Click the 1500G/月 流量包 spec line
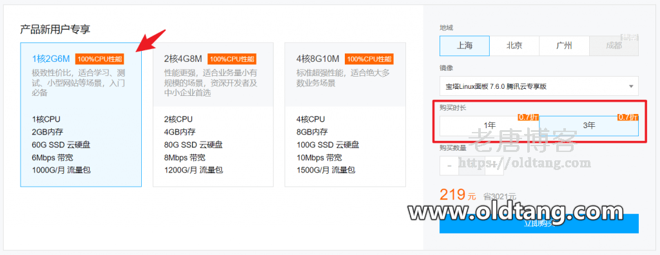660x255 pixels. click(x=325, y=170)
